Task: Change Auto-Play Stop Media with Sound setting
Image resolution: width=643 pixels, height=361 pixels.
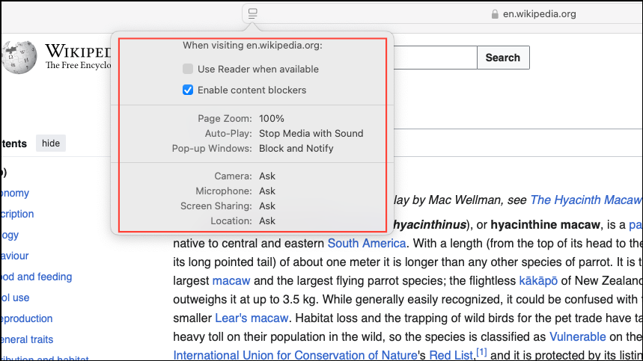Action: click(311, 134)
